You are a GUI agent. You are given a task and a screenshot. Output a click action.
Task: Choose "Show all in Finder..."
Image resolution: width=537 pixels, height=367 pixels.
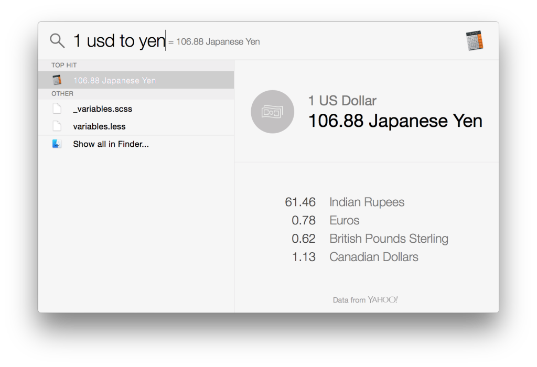coord(111,144)
